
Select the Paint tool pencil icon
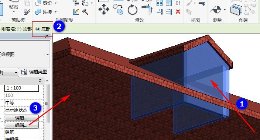pos(76,12)
